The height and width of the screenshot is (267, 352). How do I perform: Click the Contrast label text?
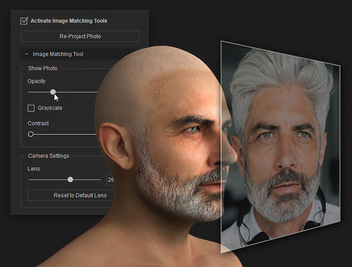[38, 123]
